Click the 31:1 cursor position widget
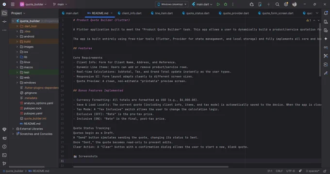Screen dimensions: 330x174 pyautogui.click(x=270, y=171)
